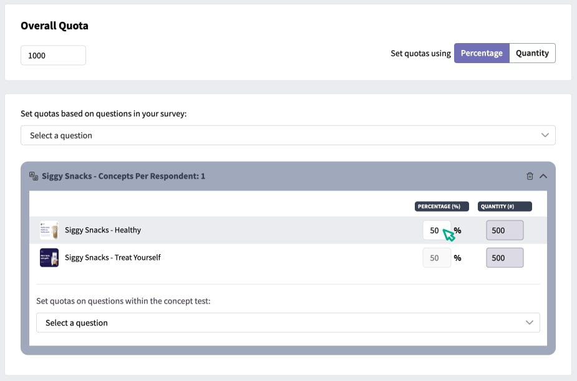Click the QUANTITY (#) column header

(505, 206)
